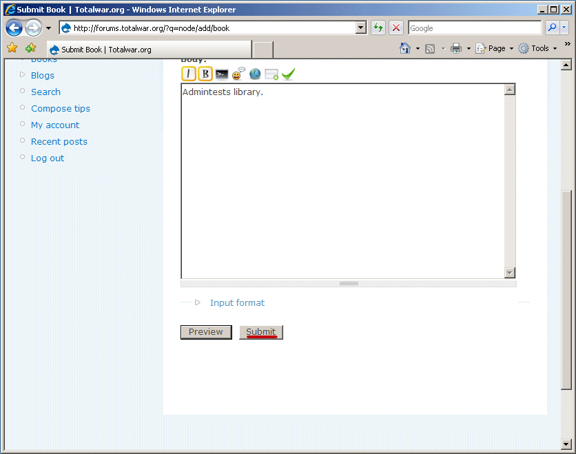This screenshot has height=454, width=576.
Task: Select the Submit Book tab
Action: (x=149, y=49)
